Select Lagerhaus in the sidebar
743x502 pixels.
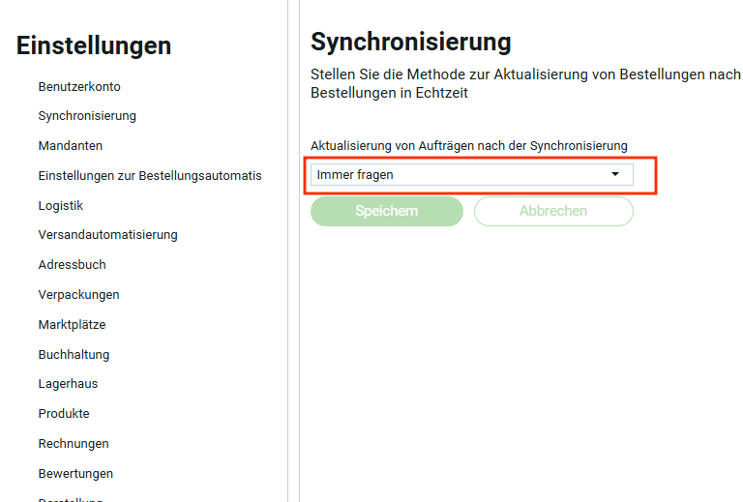tap(68, 384)
